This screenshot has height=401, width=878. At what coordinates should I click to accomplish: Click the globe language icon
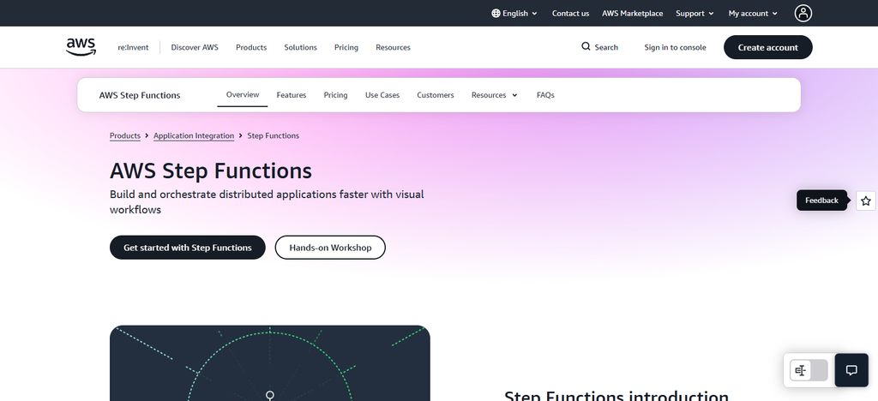pos(496,14)
